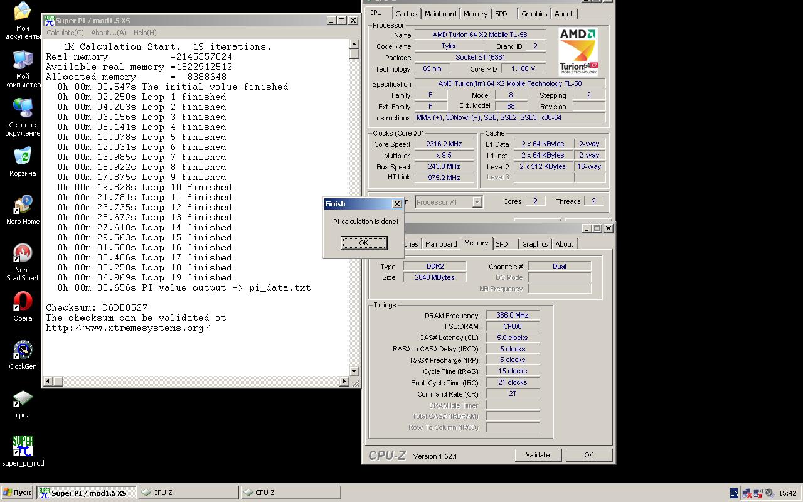803x502 pixels.
Task: Open the Calculate(C) menu in Super PI
Action: (65, 33)
